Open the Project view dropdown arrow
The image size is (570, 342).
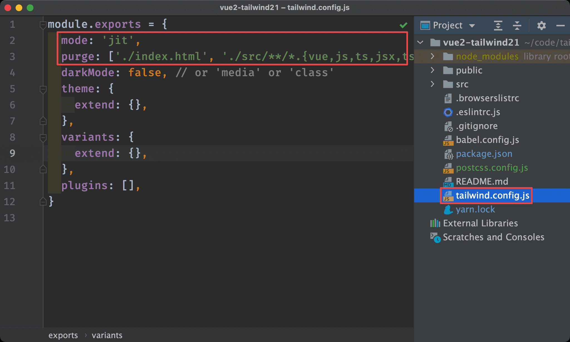click(x=472, y=26)
